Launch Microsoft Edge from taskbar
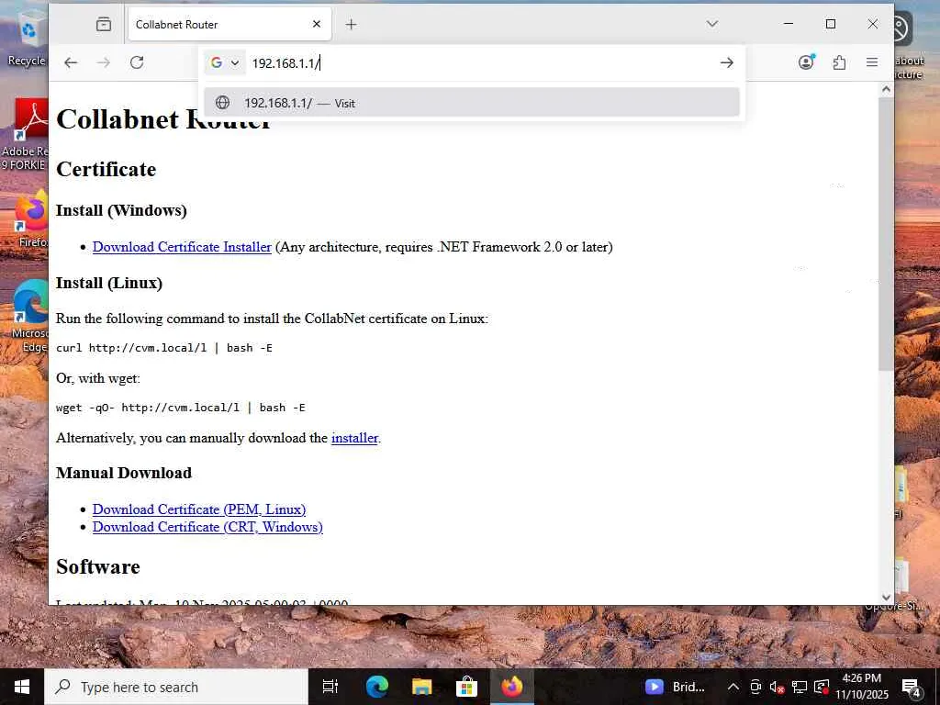The image size is (940, 705). point(377,687)
